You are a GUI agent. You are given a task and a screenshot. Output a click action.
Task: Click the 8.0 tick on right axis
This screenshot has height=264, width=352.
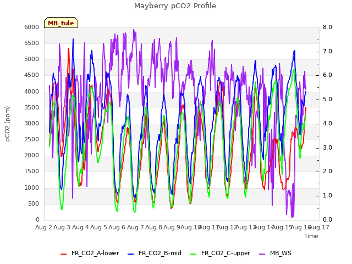pos(327,27)
